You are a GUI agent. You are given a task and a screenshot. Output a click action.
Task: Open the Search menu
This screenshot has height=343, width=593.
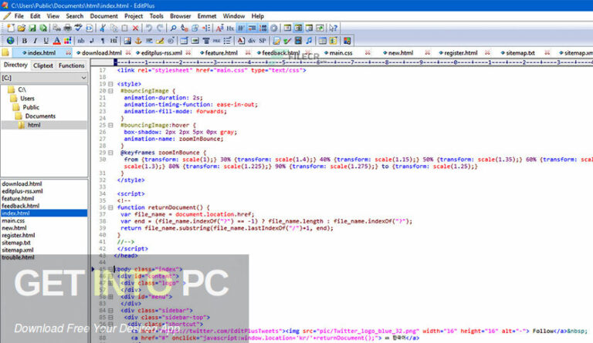click(74, 16)
